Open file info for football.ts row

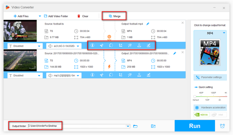(92, 45)
